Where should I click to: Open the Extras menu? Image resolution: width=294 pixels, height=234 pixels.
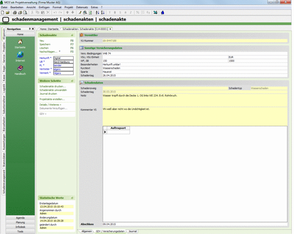click(94, 7)
